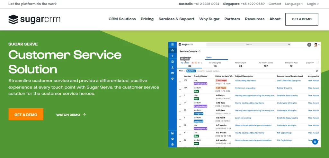This screenshot has width=329, height=158.
Task: Open the Rubble Group Inc account link
Action: (x=285, y=88)
